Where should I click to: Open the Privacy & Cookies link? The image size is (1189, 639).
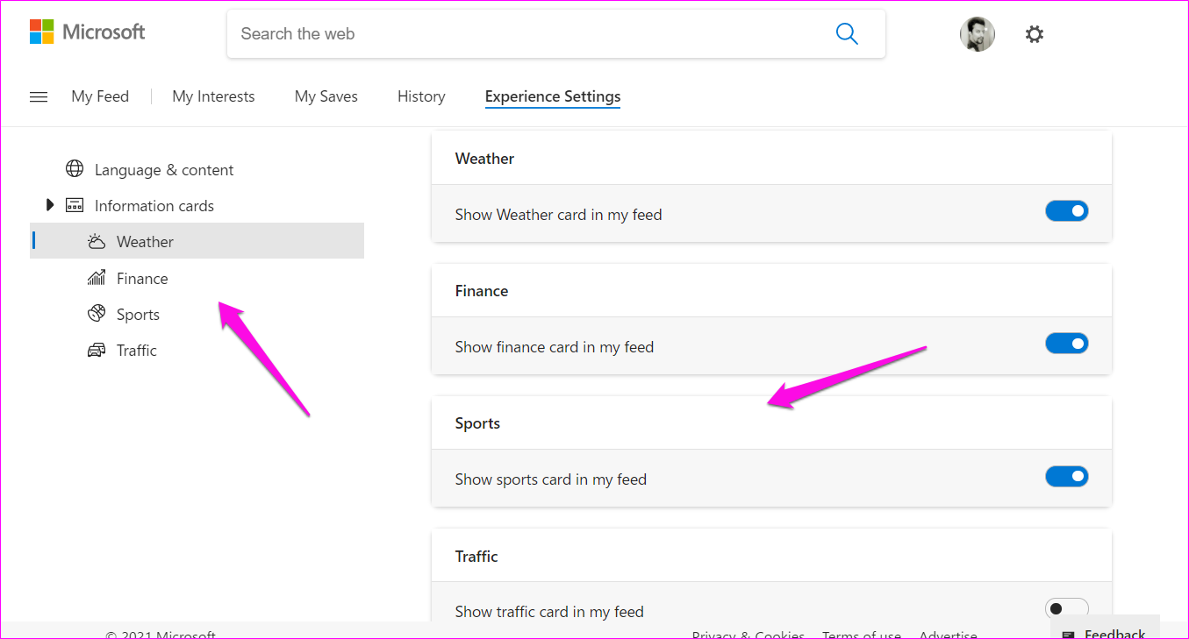click(x=748, y=634)
